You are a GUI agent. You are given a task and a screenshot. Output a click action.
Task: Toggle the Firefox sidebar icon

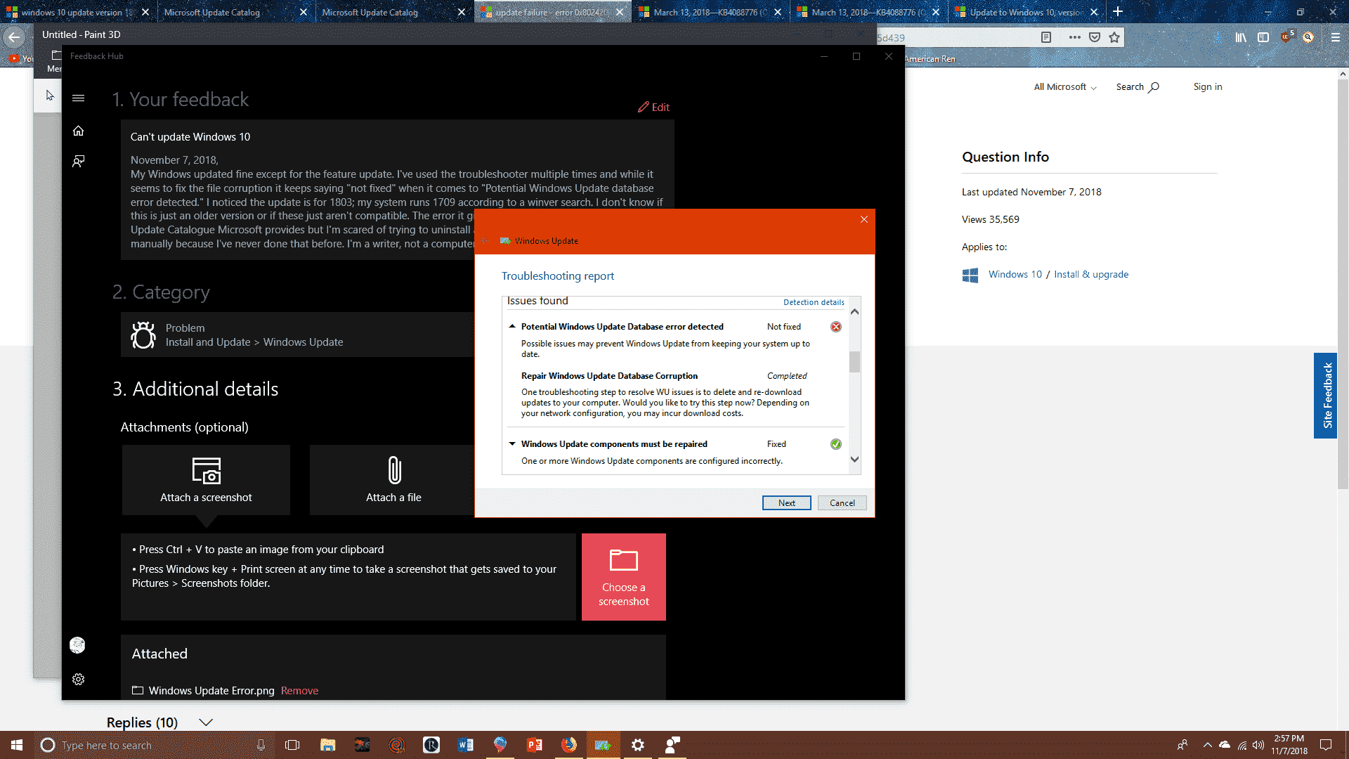tap(1263, 37)
